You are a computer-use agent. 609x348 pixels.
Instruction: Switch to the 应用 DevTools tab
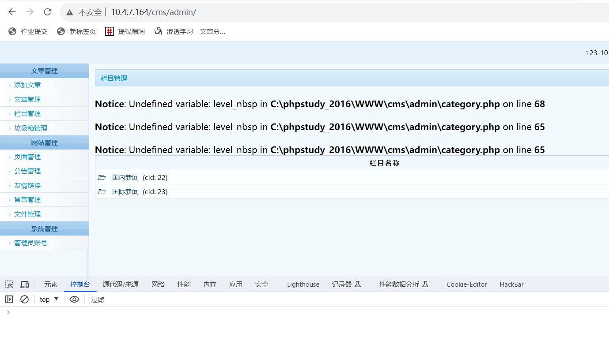click(x=236, y=284)
